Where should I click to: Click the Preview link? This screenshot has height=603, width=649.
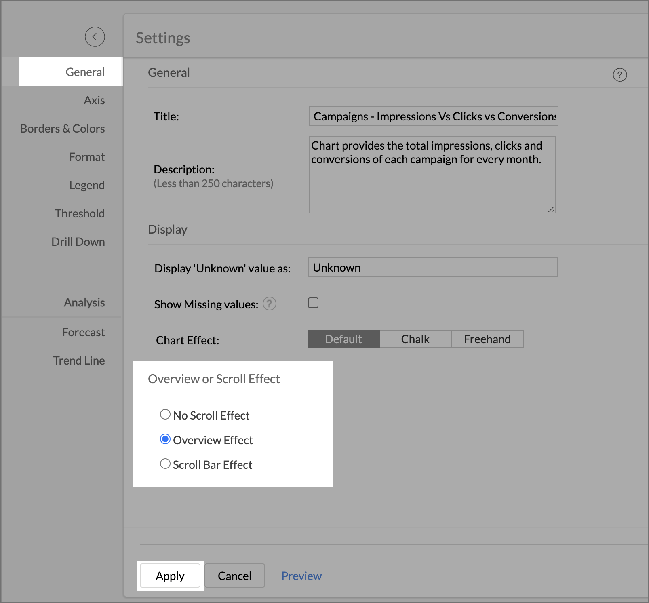[301, 576]
